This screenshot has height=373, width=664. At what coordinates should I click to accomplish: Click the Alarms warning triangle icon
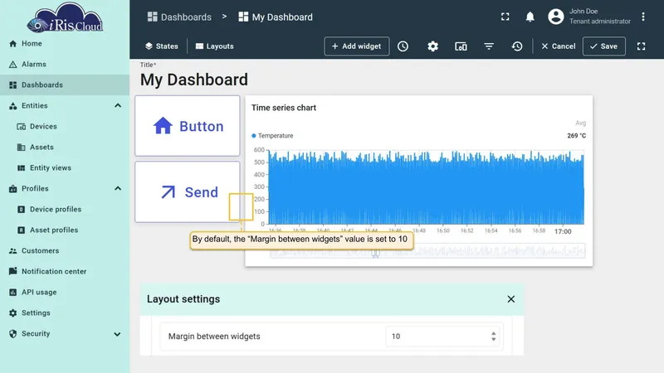[12, 65]
